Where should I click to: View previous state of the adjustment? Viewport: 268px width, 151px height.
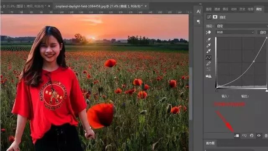pos(244,135)
